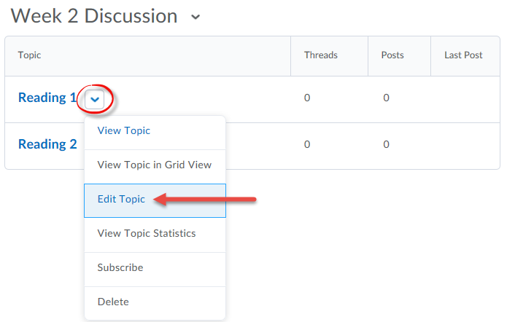Click the Week 2 Discussion heading

pos(94,16)
